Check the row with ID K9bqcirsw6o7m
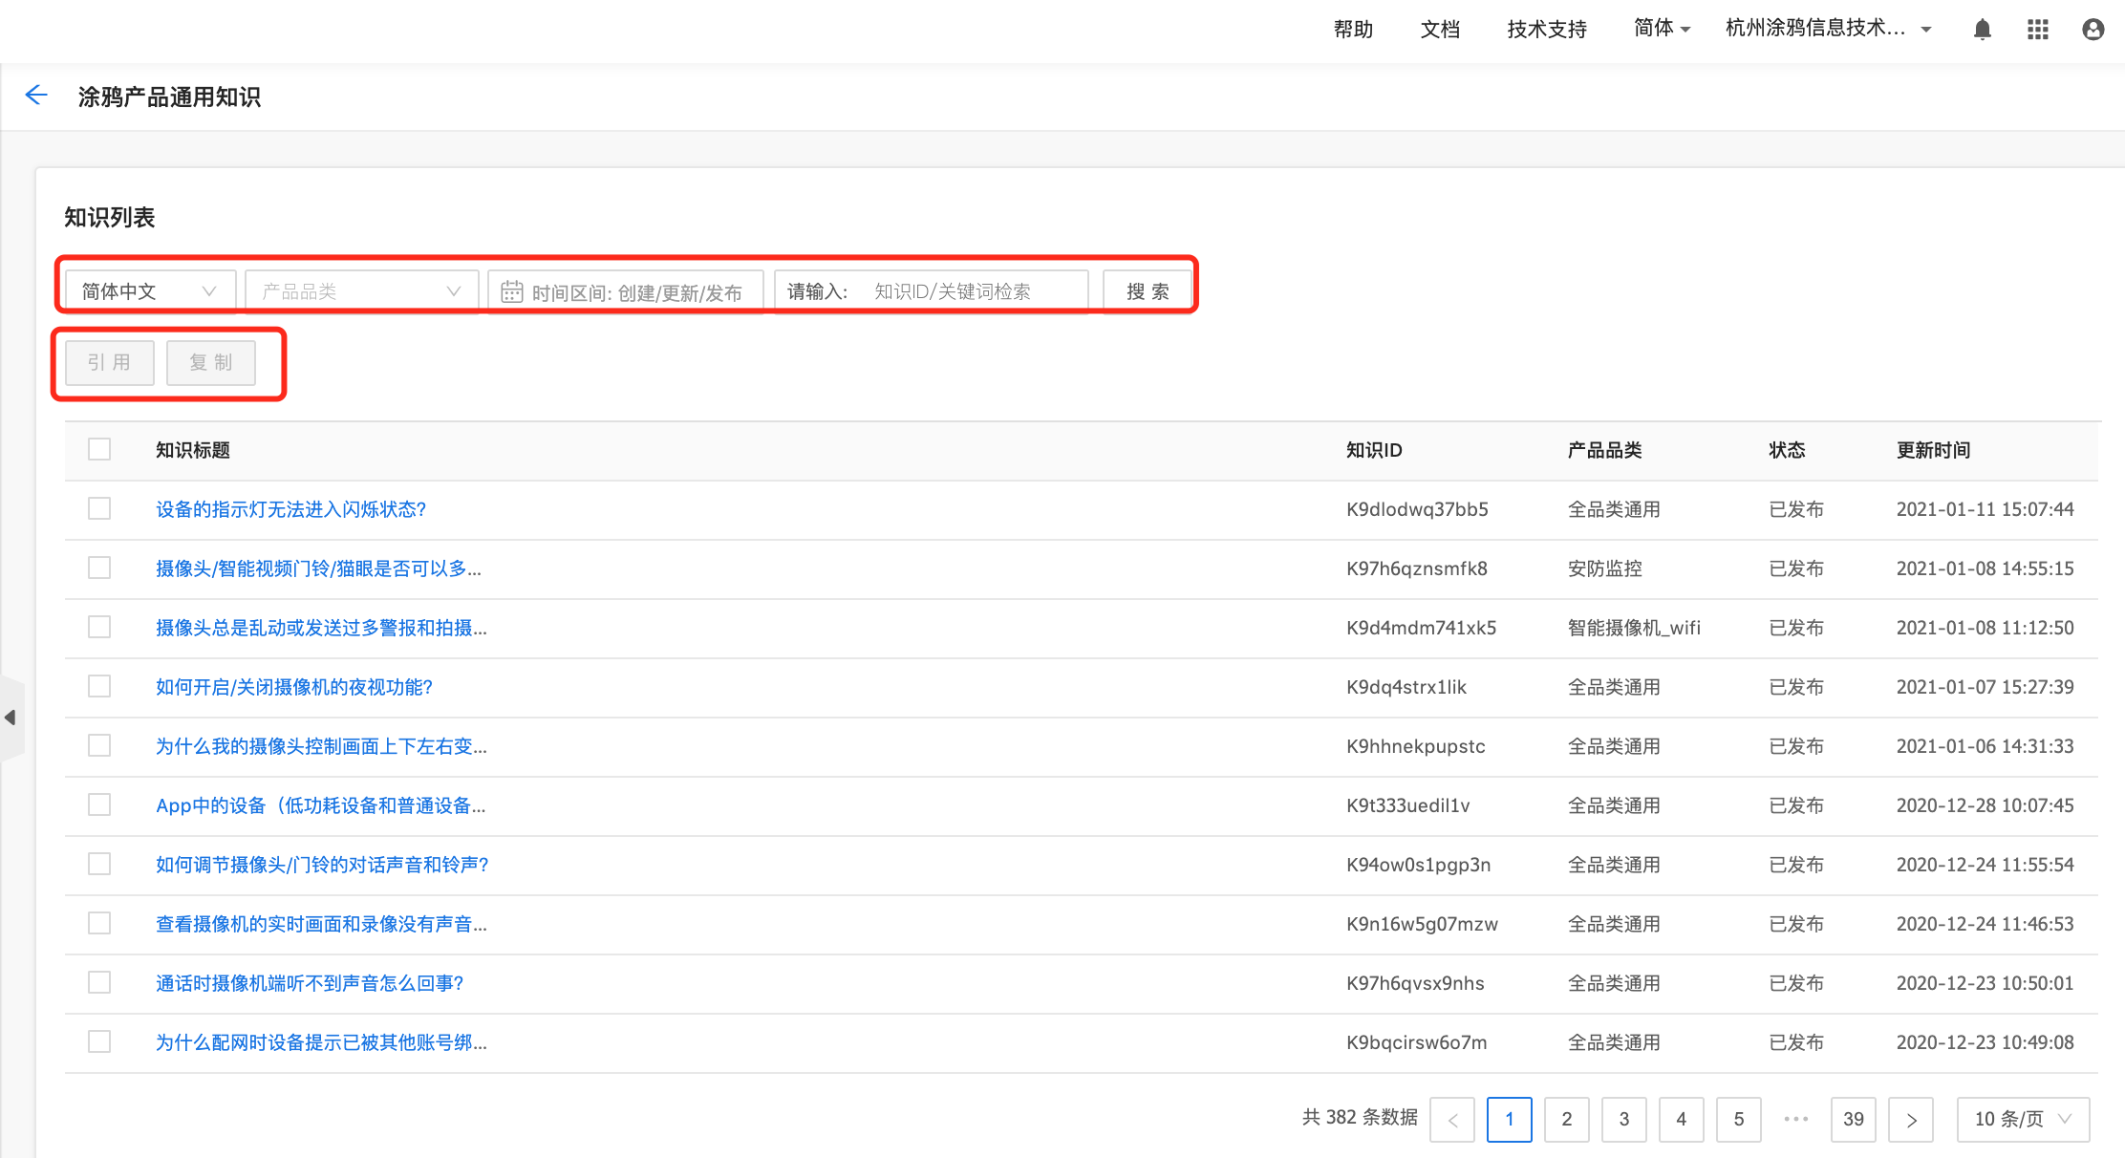The image size is (2125, 1158). (99, 1041)
